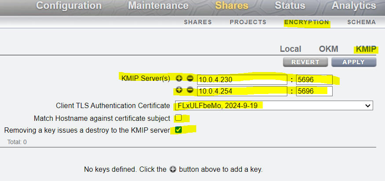Click the KMIP Server(s) label

[146, 79]
